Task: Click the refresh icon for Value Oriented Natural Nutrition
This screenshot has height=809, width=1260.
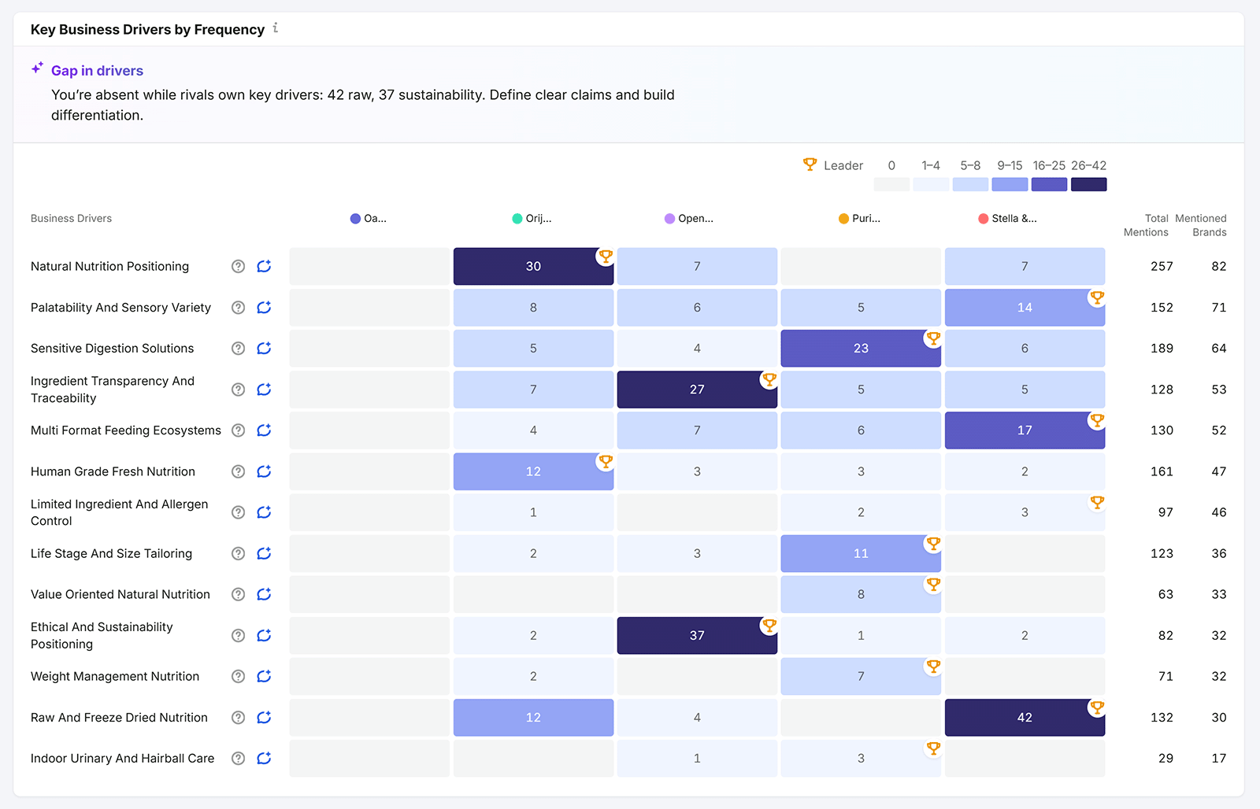Action: pyautogui.click(x=264, y=594)
